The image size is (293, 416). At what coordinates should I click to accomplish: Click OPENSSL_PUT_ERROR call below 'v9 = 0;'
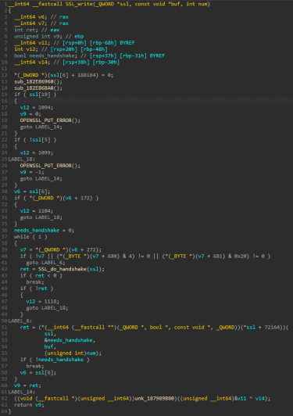(x=50, y=120)
